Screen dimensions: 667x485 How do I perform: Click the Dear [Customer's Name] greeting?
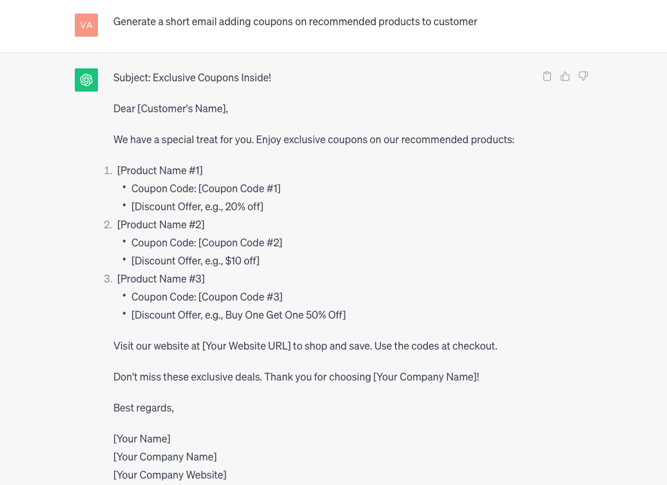pyautogui.click(x=171, y=108)
